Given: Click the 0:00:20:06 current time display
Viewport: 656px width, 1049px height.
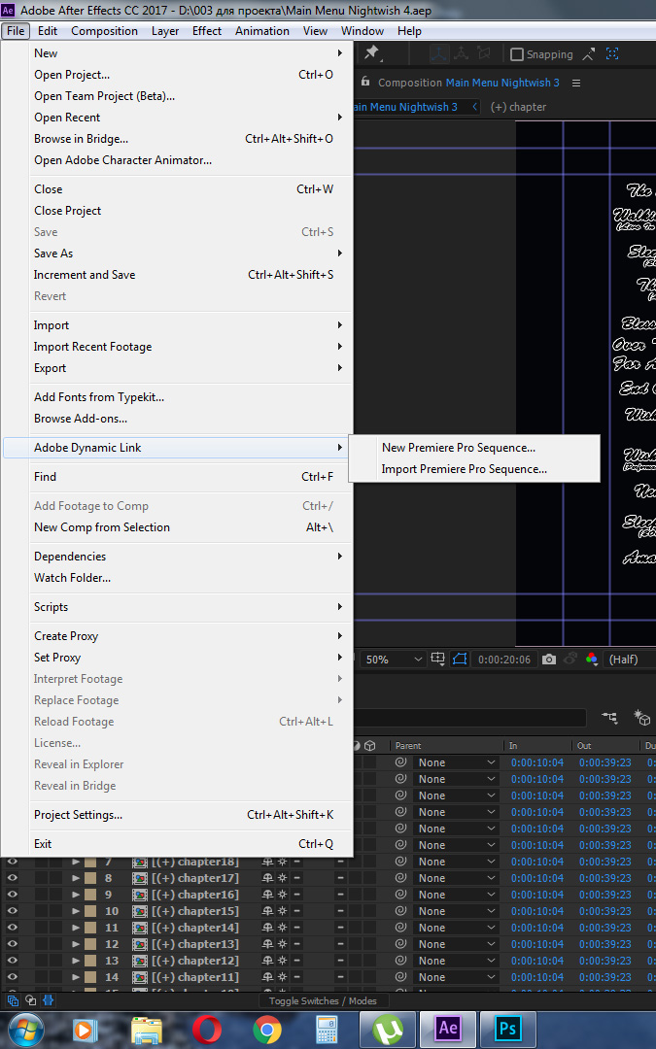Looking at the screenshot, I should click(503, 660).
